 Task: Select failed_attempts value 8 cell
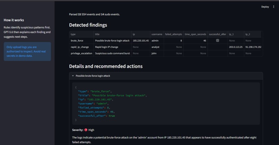pos(173,40)
